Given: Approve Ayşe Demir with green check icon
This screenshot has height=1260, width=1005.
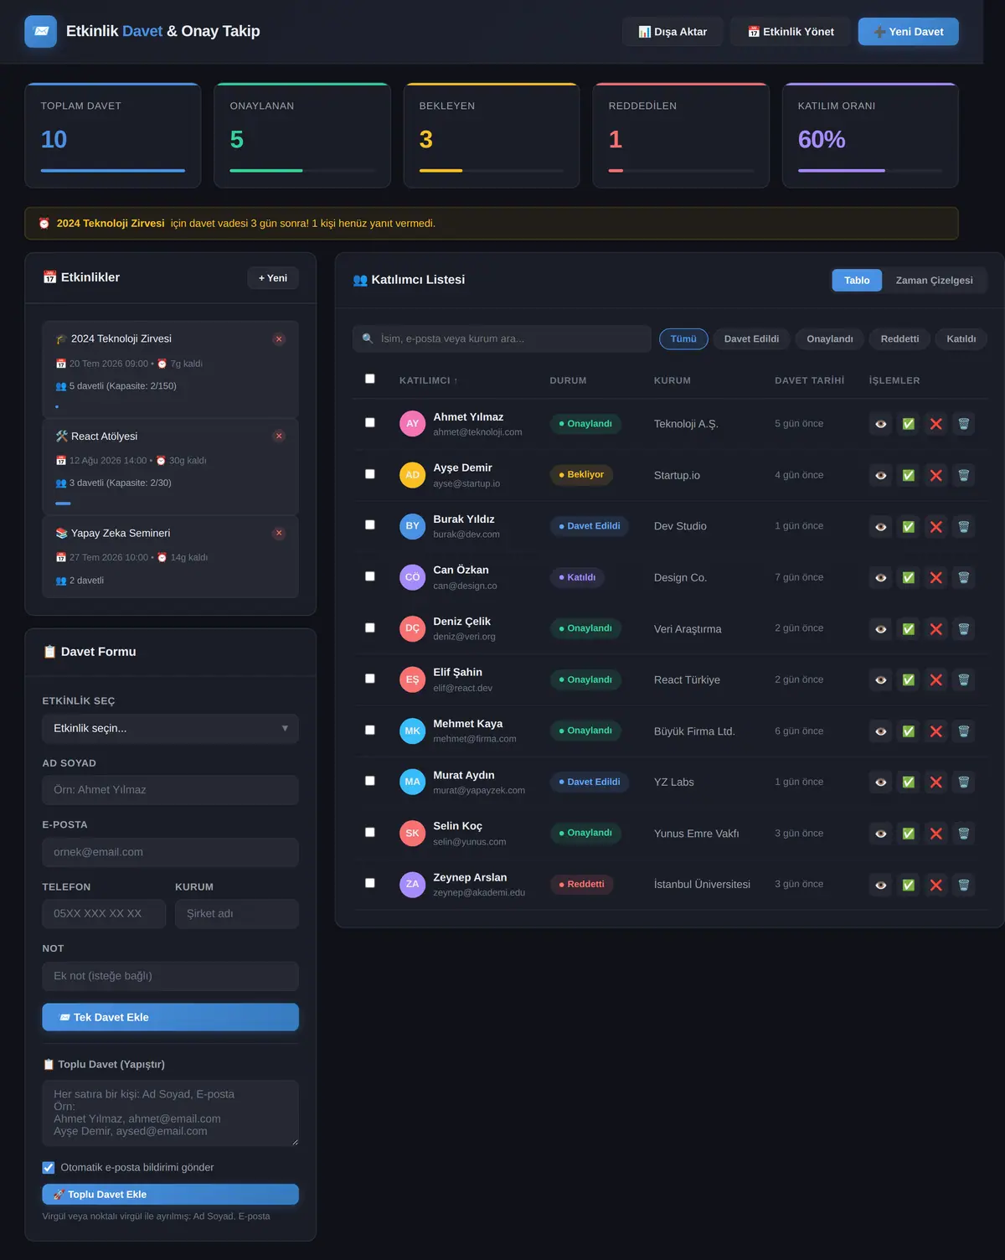Looking at the screenshot, I should pyautogui.click(x=908, y=475).
